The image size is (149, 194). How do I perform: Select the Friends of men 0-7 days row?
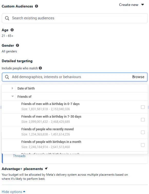tap(75, 107)
